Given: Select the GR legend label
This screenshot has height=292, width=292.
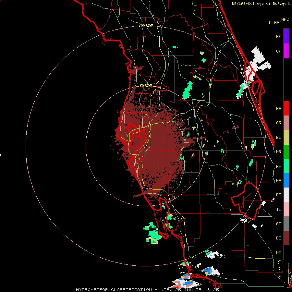Looking at the screenshot, I should (x=278, y=123).
